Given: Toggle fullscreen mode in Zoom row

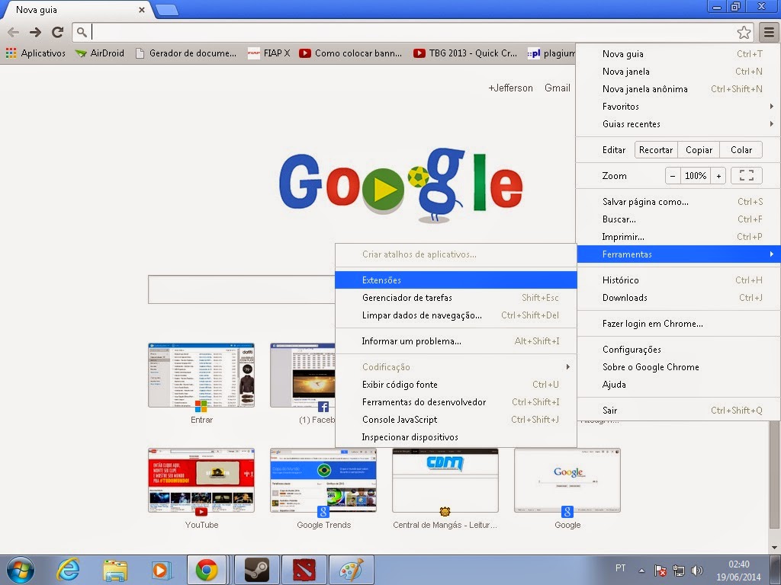Looking at the screenshot, I should click(x=746, y=176).
